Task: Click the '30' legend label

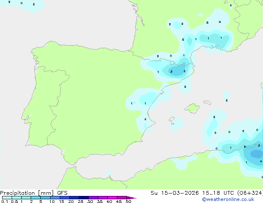Action: (90, 201)
